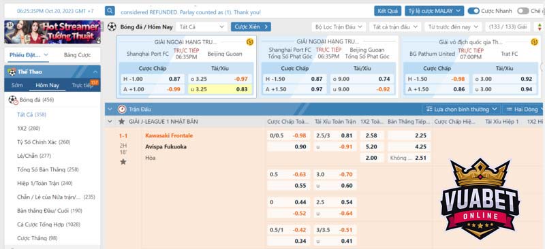Screen dimensions: 545x249
Task: Open the Tất cả trận đấu dropdown
Action: click(x=394, y=27)
